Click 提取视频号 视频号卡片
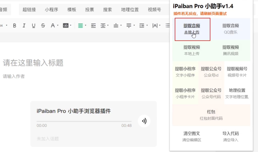 pos(237,72)
